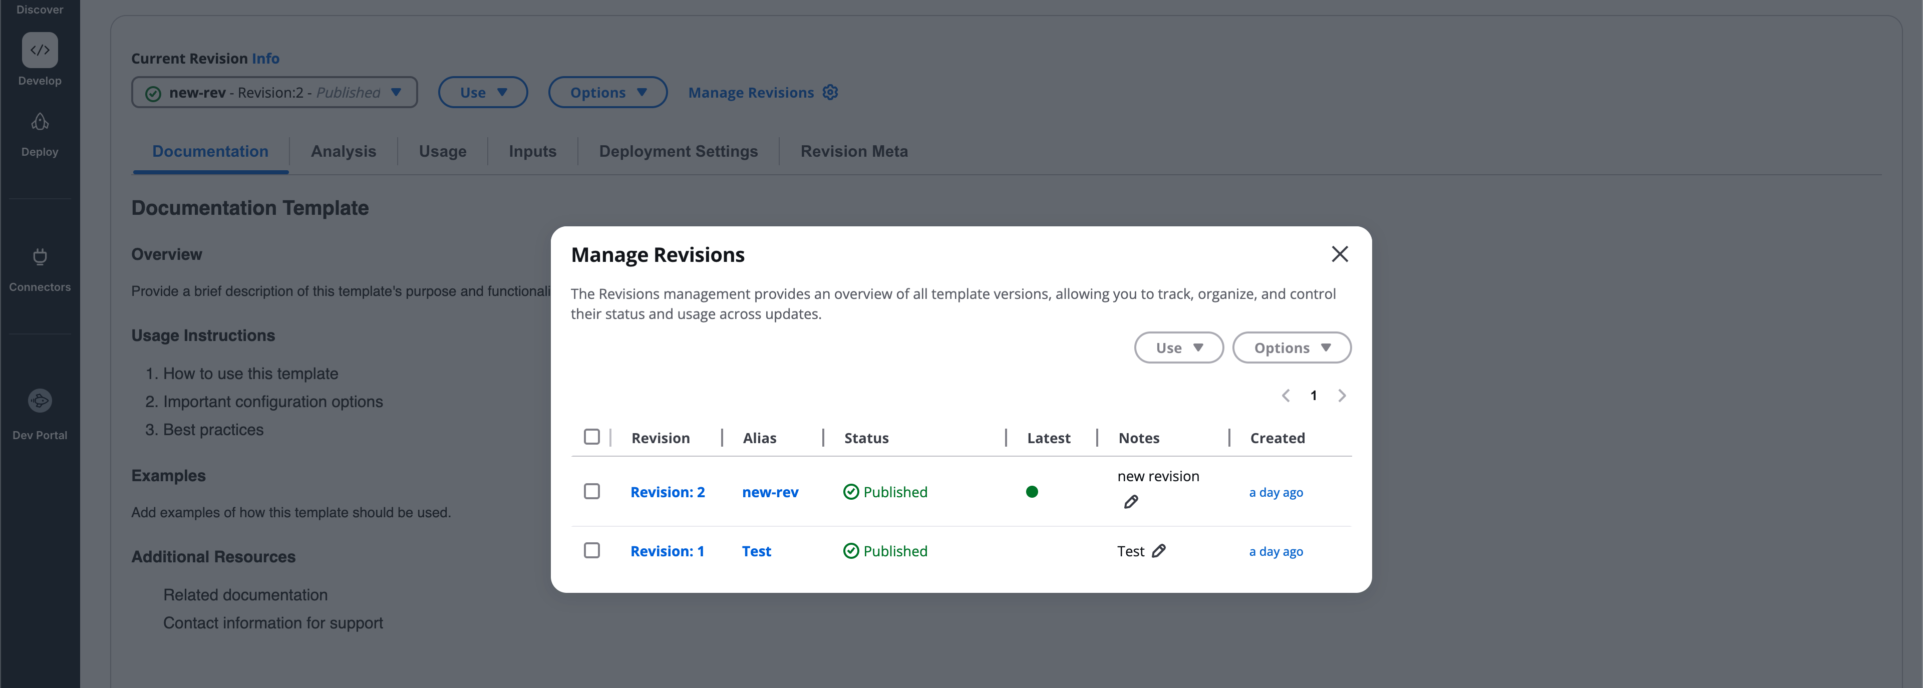
Task: Edit notes for Revision 2 using pencil icon
Action: pyautogui.click(x=1131, y=501)
